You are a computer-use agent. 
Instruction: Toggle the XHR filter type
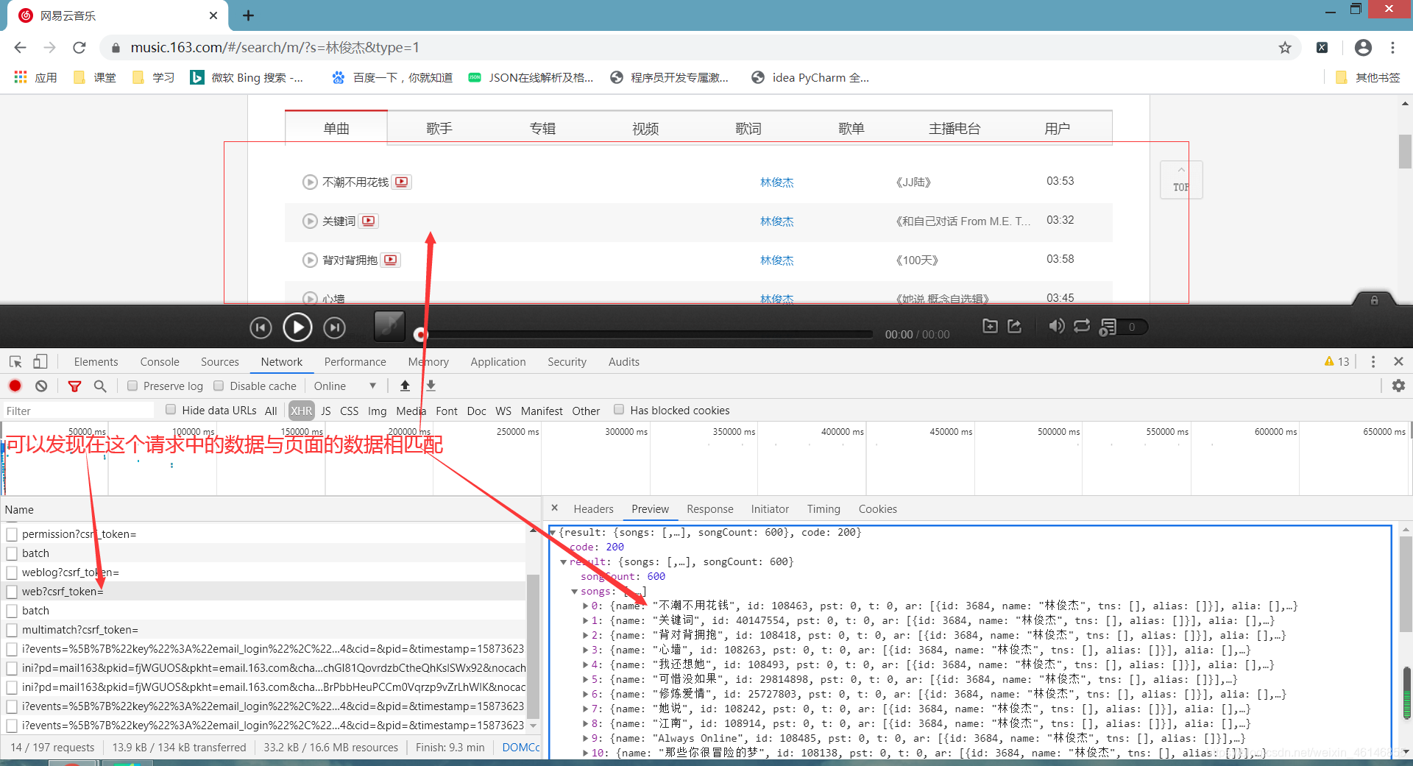pyautogui.click(x=301, y=411)
